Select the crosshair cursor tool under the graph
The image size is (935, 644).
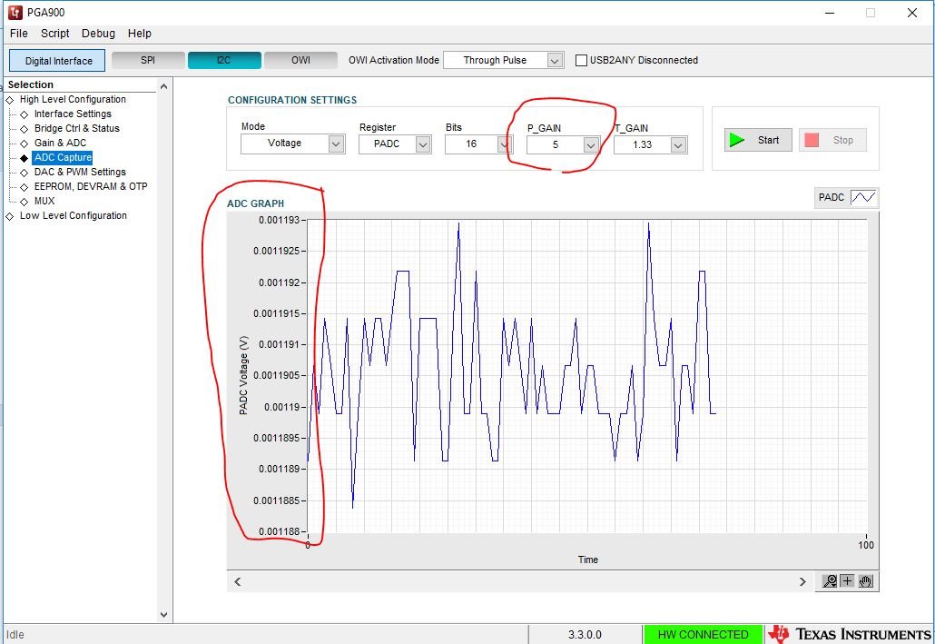(847, 580)
